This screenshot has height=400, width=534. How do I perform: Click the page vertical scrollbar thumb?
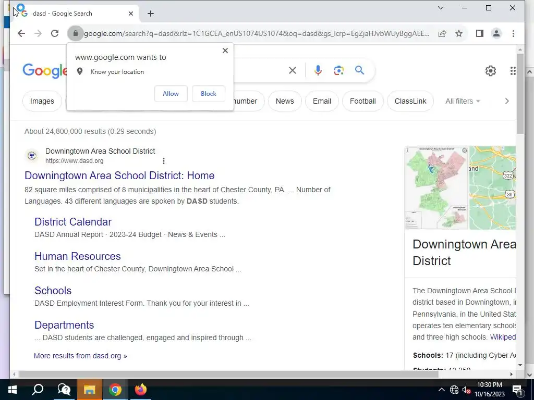tap(520, 94)
